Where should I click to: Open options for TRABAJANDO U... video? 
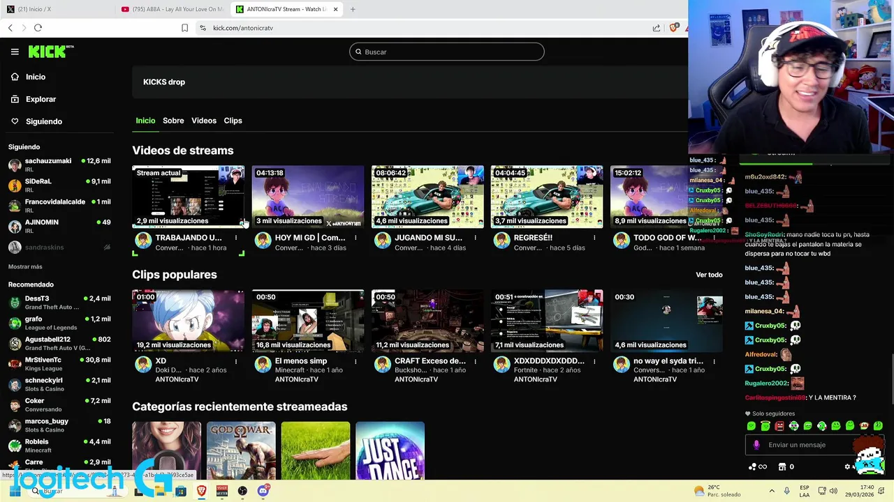coord(236,238)
